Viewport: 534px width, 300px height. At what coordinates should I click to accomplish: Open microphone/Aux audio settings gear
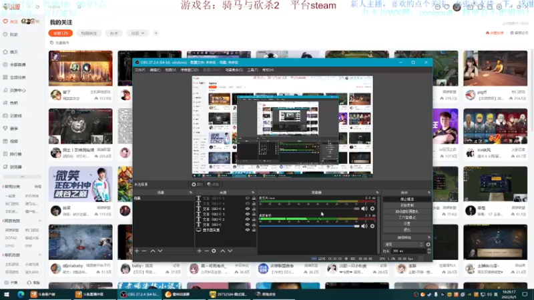(x=372, y=209)
